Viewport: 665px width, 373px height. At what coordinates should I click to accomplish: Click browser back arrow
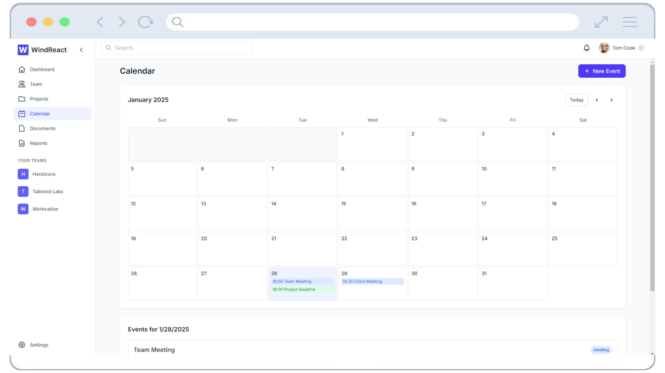[100, 22]
